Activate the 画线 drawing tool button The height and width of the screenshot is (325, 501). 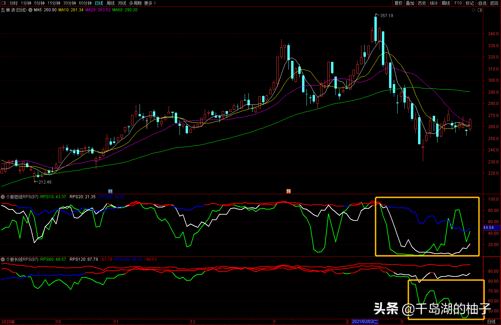pyautogui.click(x=446, y=3)
